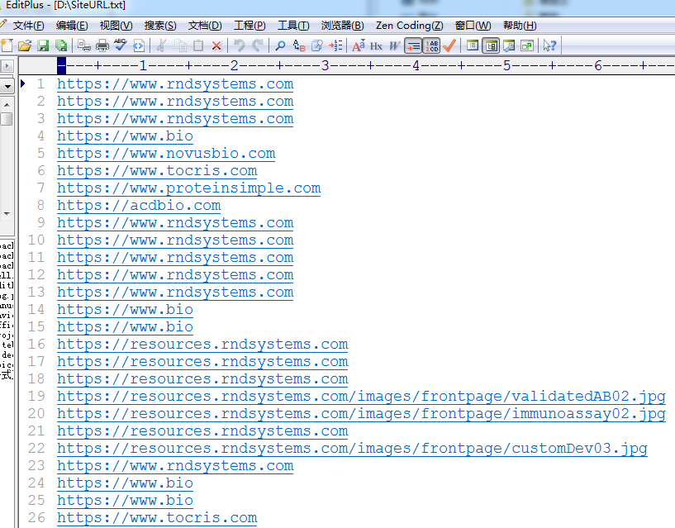Viewport: 675px width, 528px height.
Task: Click the novusbio.com link on line 5
Action: click(x=166, y=154)
